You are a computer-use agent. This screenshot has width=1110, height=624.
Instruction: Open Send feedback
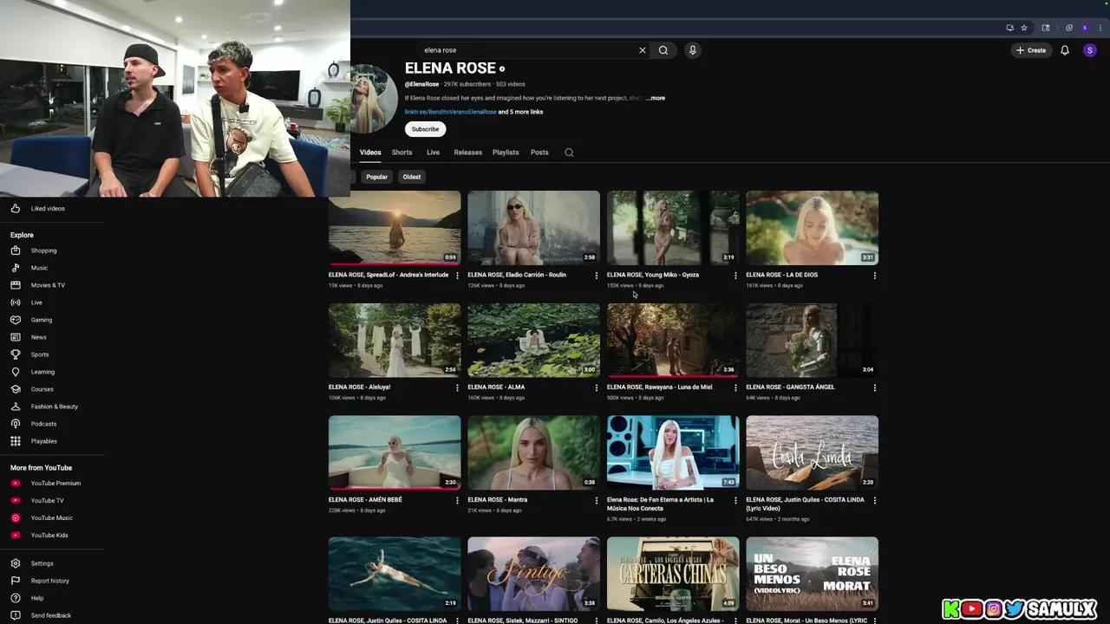pos(52,615)
